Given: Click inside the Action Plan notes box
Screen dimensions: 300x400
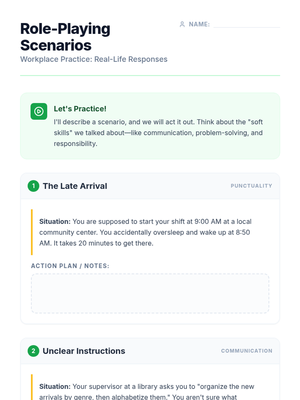Looking at the screenshot, I should pos(150,293).
